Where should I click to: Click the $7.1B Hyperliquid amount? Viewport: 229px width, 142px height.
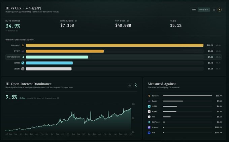[210, 57]
